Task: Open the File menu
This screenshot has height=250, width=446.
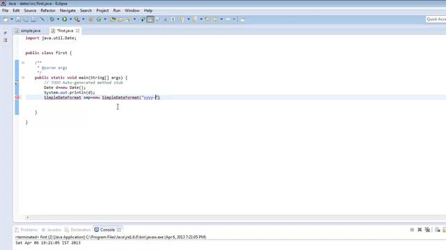Action: point(5,10)
